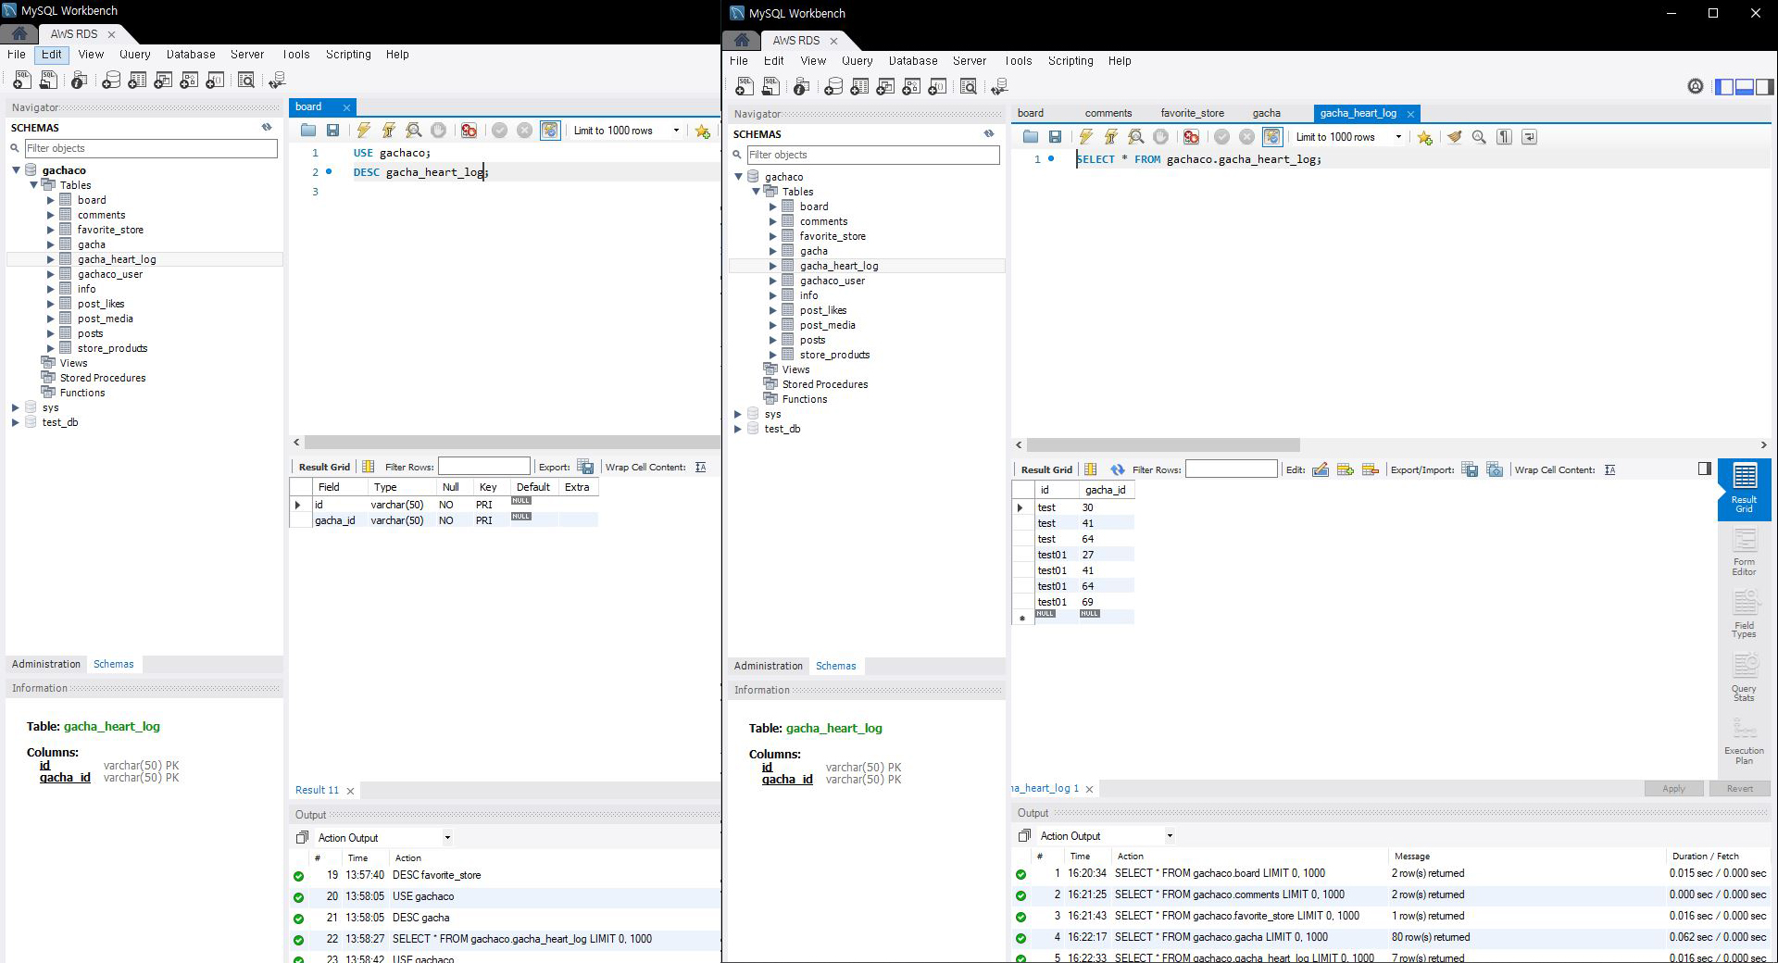Open the Form Editor side panel in the right window
The image size is (1778, 963).
1745,552
